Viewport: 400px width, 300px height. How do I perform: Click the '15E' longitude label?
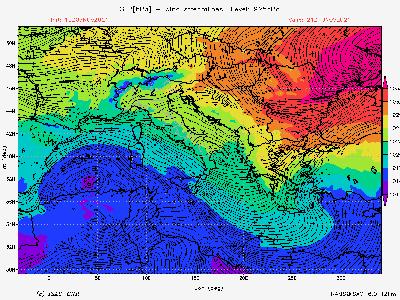195,278
